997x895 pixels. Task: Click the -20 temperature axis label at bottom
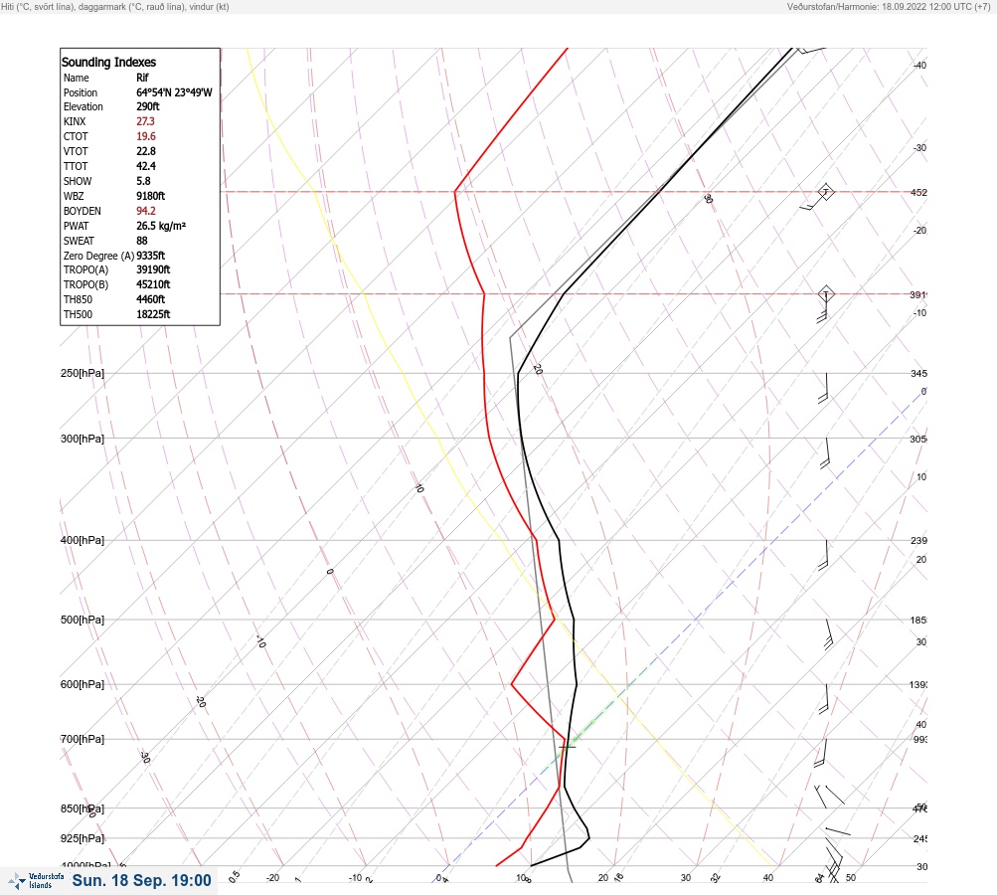(x=273, y=878)
